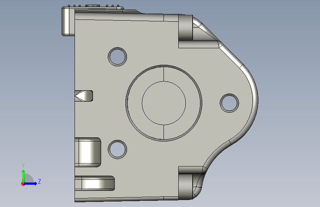Click the red origin point of the axis triad
Screen dimensions: 320x207
tap(23, 184)
